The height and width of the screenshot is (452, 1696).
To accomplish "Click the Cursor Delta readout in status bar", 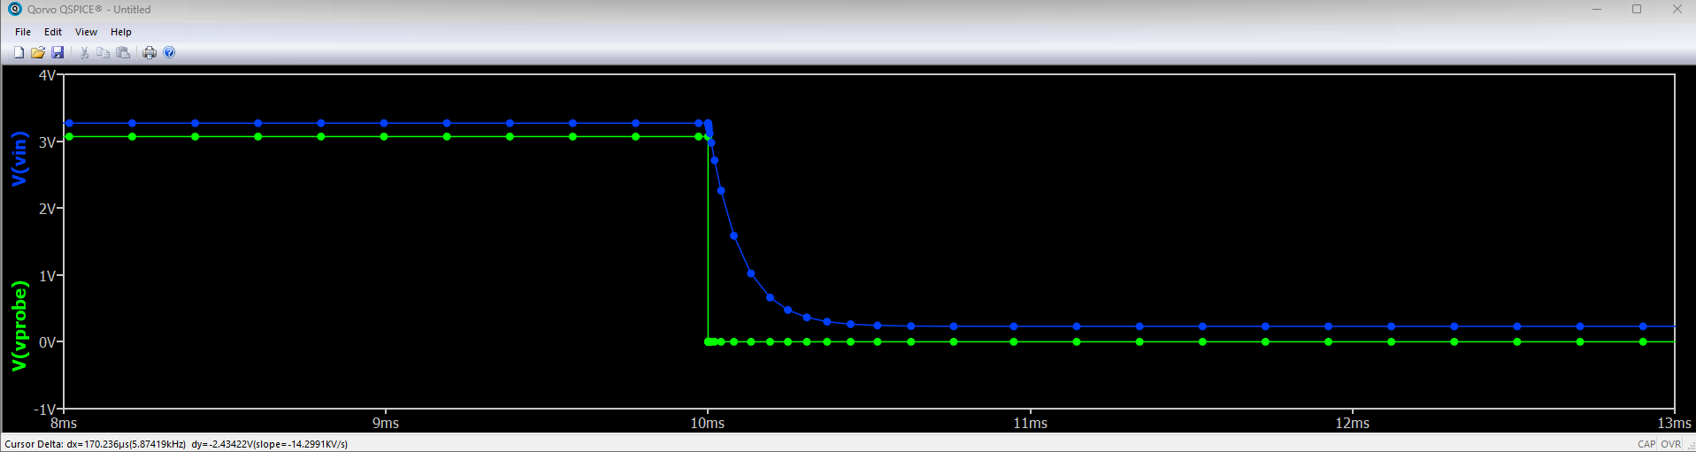I will coord(176,444).
